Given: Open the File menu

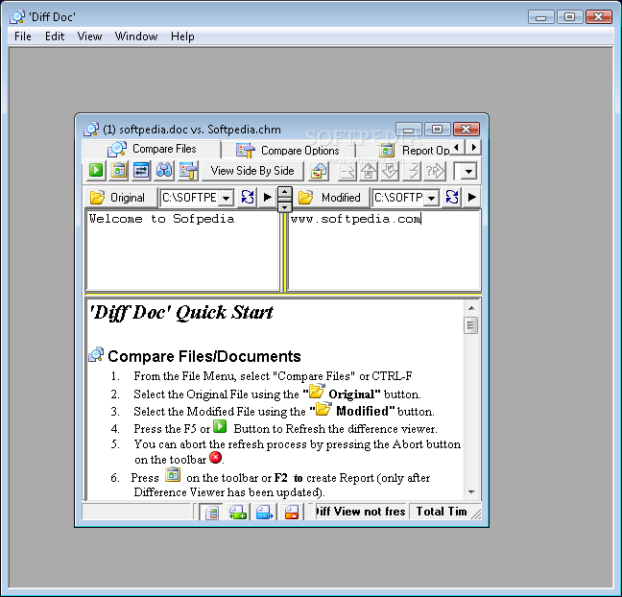Looking at the screenshot, I should [23, 36].
